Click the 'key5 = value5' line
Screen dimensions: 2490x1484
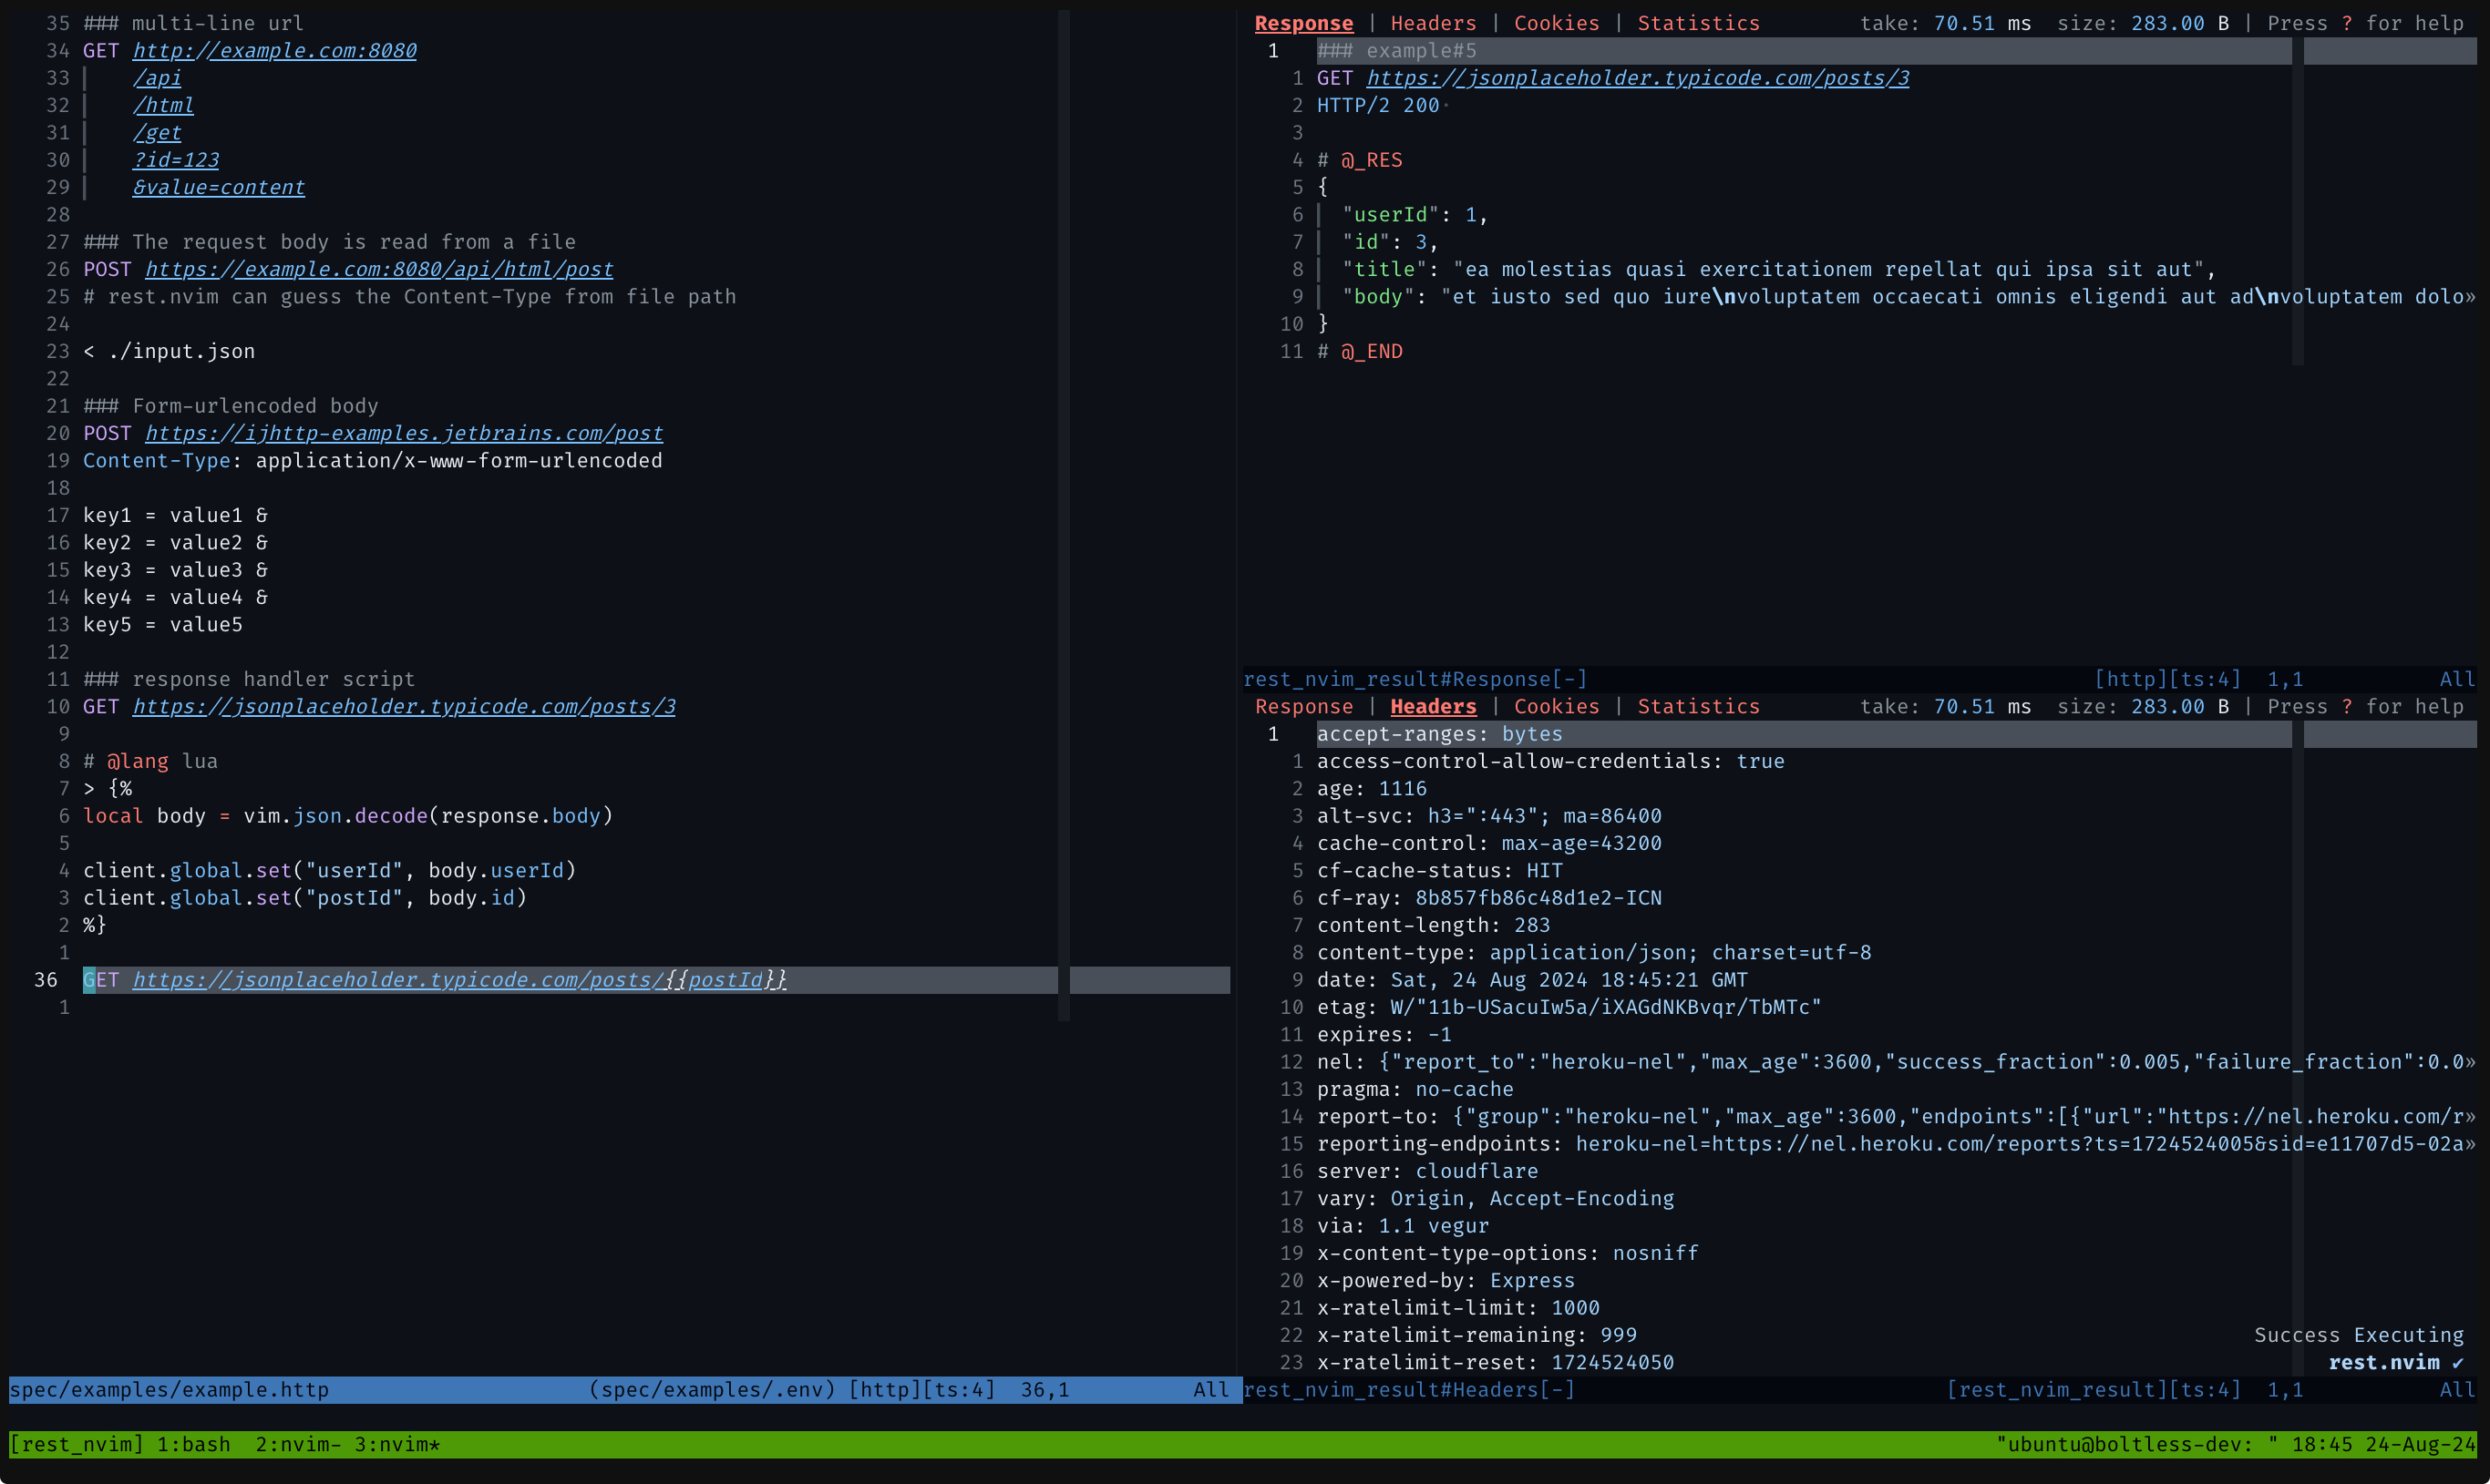163,624
